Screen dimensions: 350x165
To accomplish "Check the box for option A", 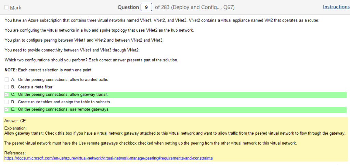I will click(7, 79).
